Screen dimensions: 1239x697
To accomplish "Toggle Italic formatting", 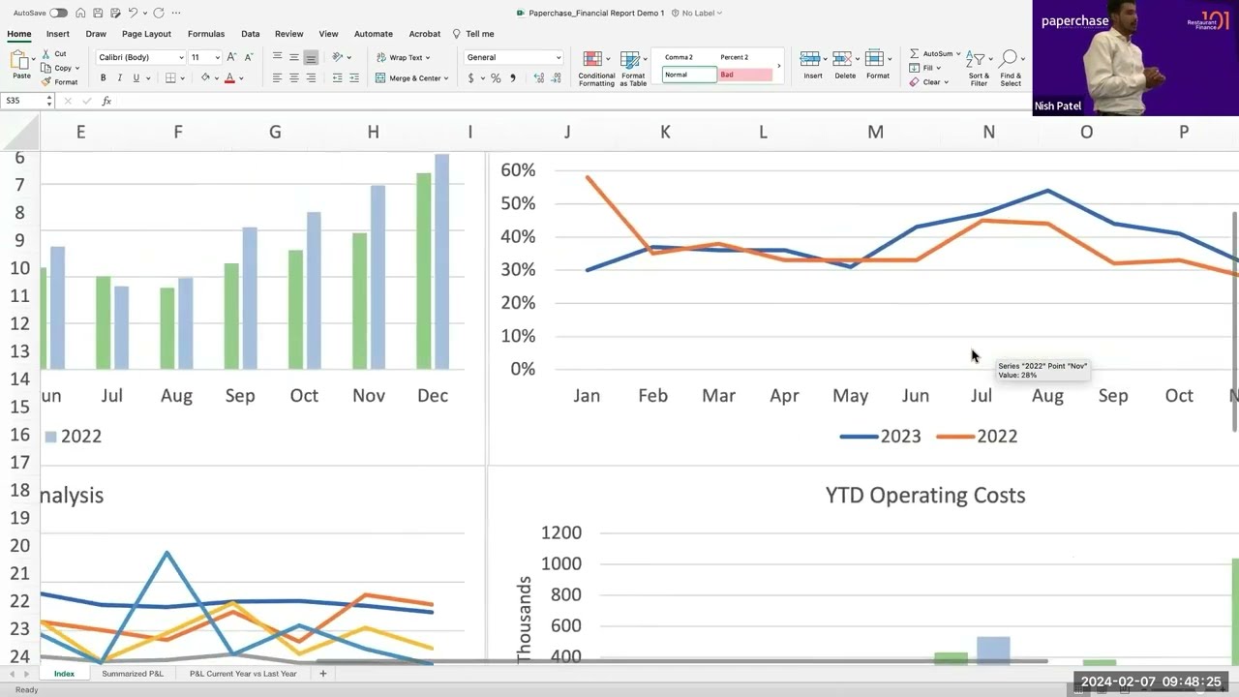I will point(119,78).
